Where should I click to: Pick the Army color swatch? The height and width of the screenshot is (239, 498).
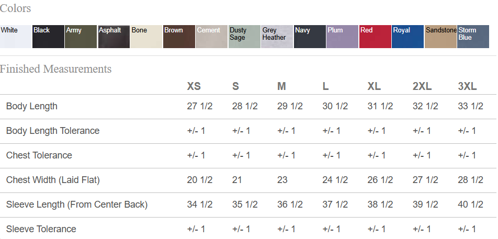coord(81,37)
